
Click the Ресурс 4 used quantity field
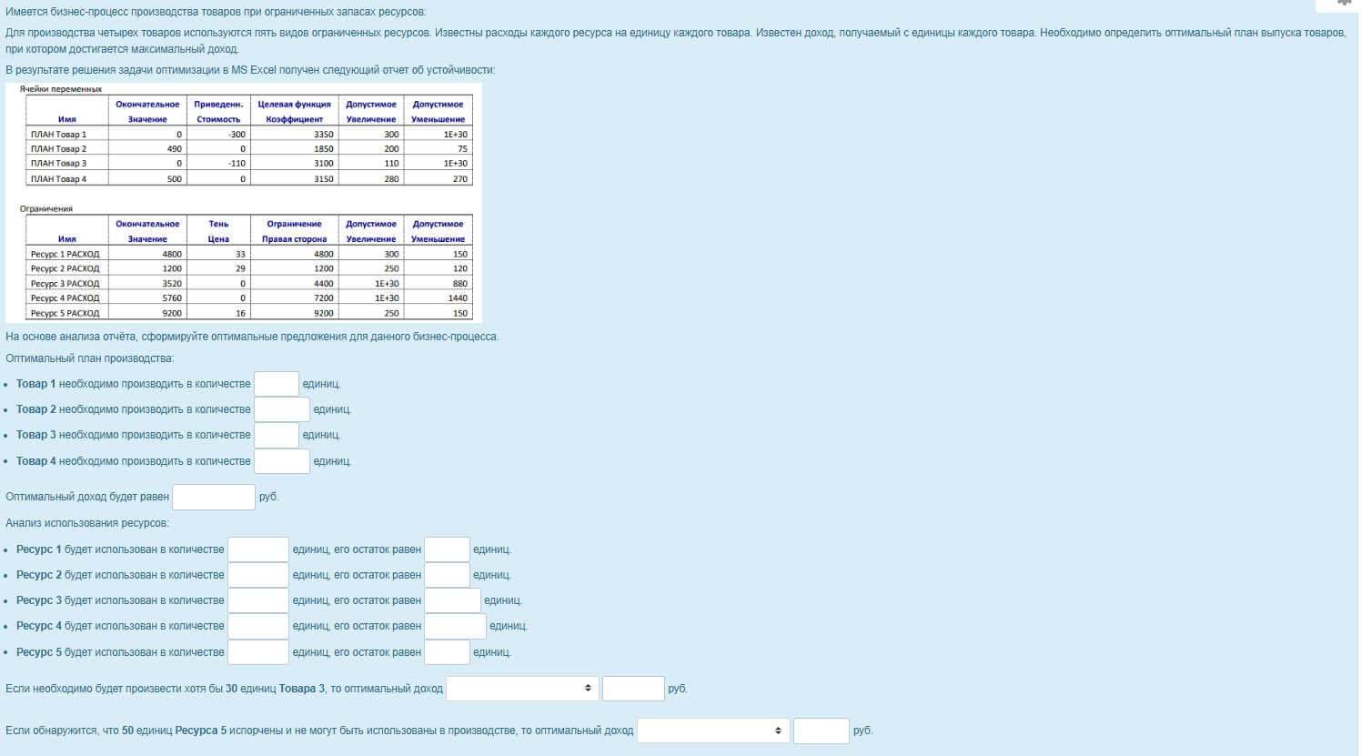(x=258, y=626)
